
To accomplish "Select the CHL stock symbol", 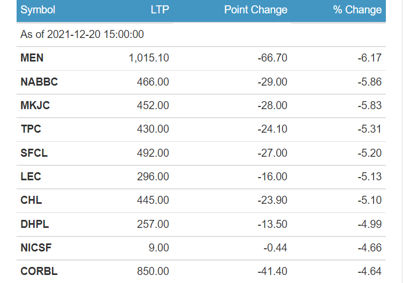I will tap(31, 200).
